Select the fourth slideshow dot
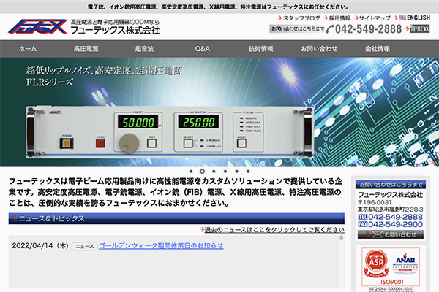The height and width of the screenshot is (292, 439). pos(225,172)
